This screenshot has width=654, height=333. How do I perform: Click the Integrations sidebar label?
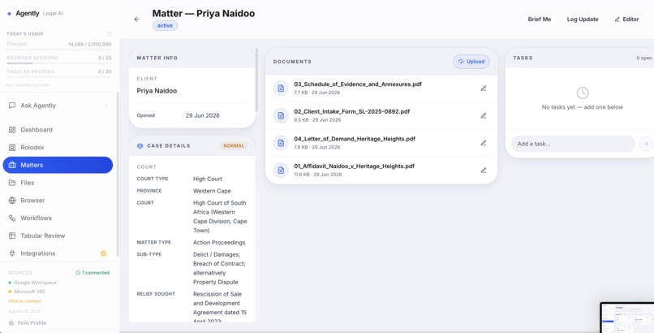[x=38, y=253]
